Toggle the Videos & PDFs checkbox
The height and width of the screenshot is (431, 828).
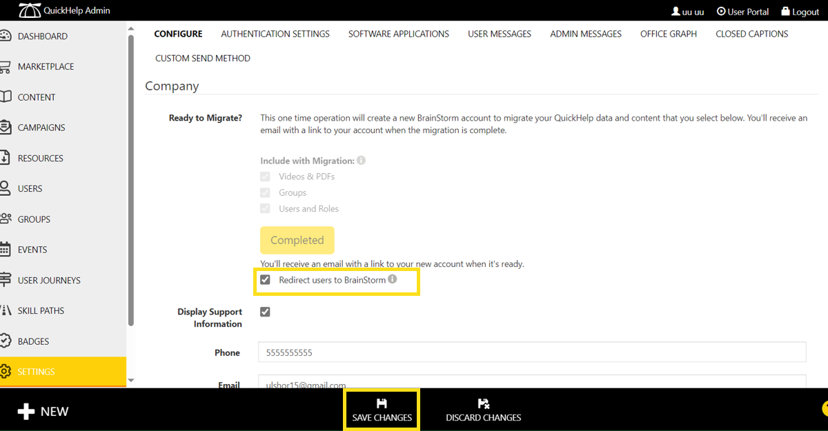pyautogui.click(x=265, y=177)
